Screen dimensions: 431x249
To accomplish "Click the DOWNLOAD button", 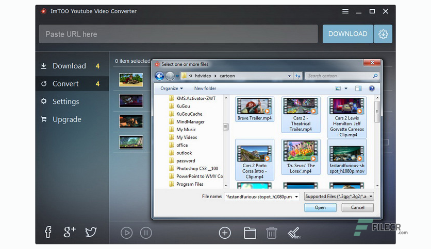I will [x=347, y=34].
